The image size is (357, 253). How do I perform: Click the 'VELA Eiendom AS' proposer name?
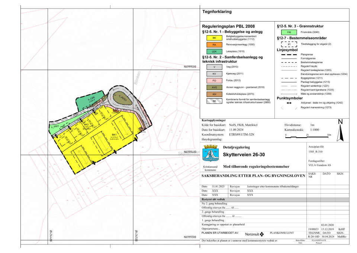pyautogui.click(x=319, y=165)
